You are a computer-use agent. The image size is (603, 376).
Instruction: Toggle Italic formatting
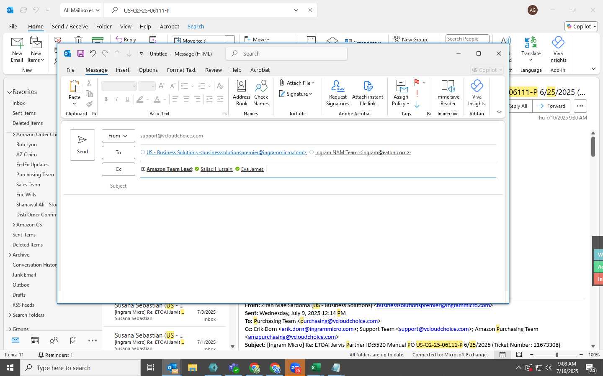point(117,99)
